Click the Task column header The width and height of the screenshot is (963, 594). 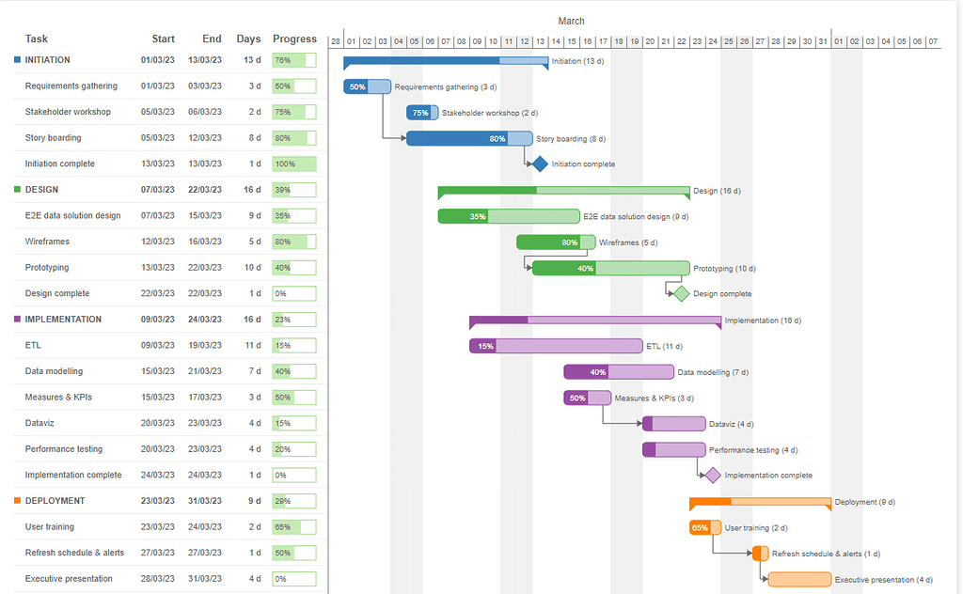[x=34, y=39]
